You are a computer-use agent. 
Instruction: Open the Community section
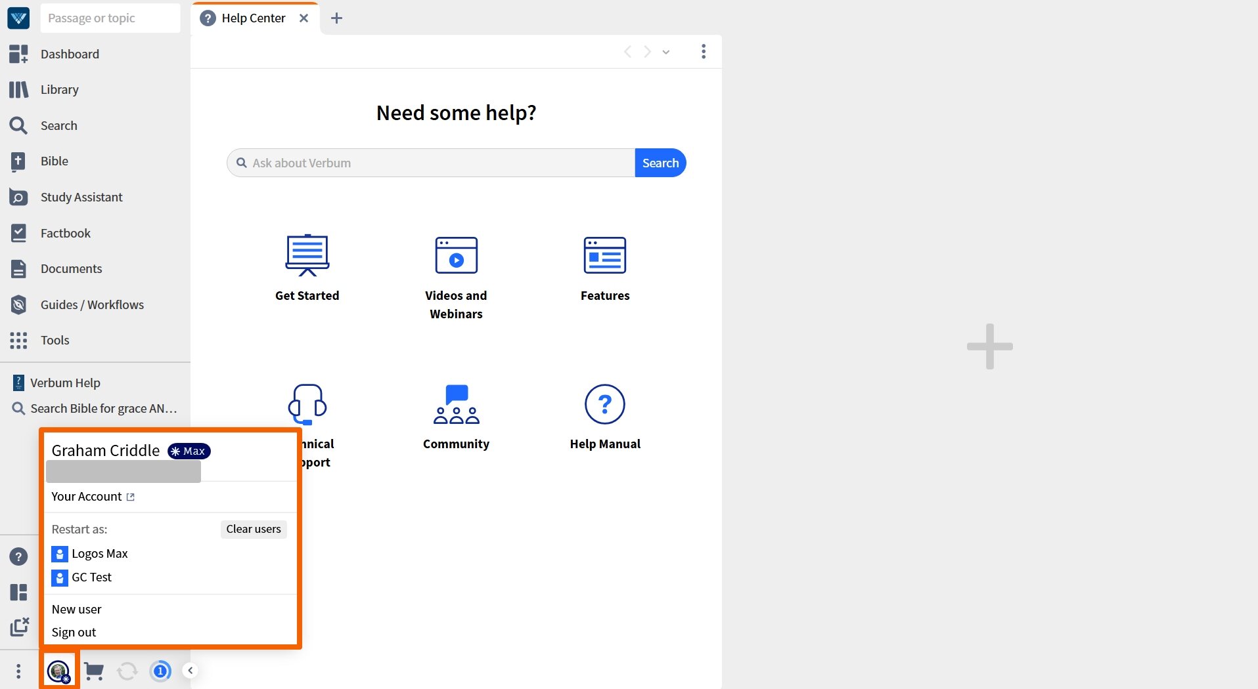pyautogui.click(x=456, y=417)
